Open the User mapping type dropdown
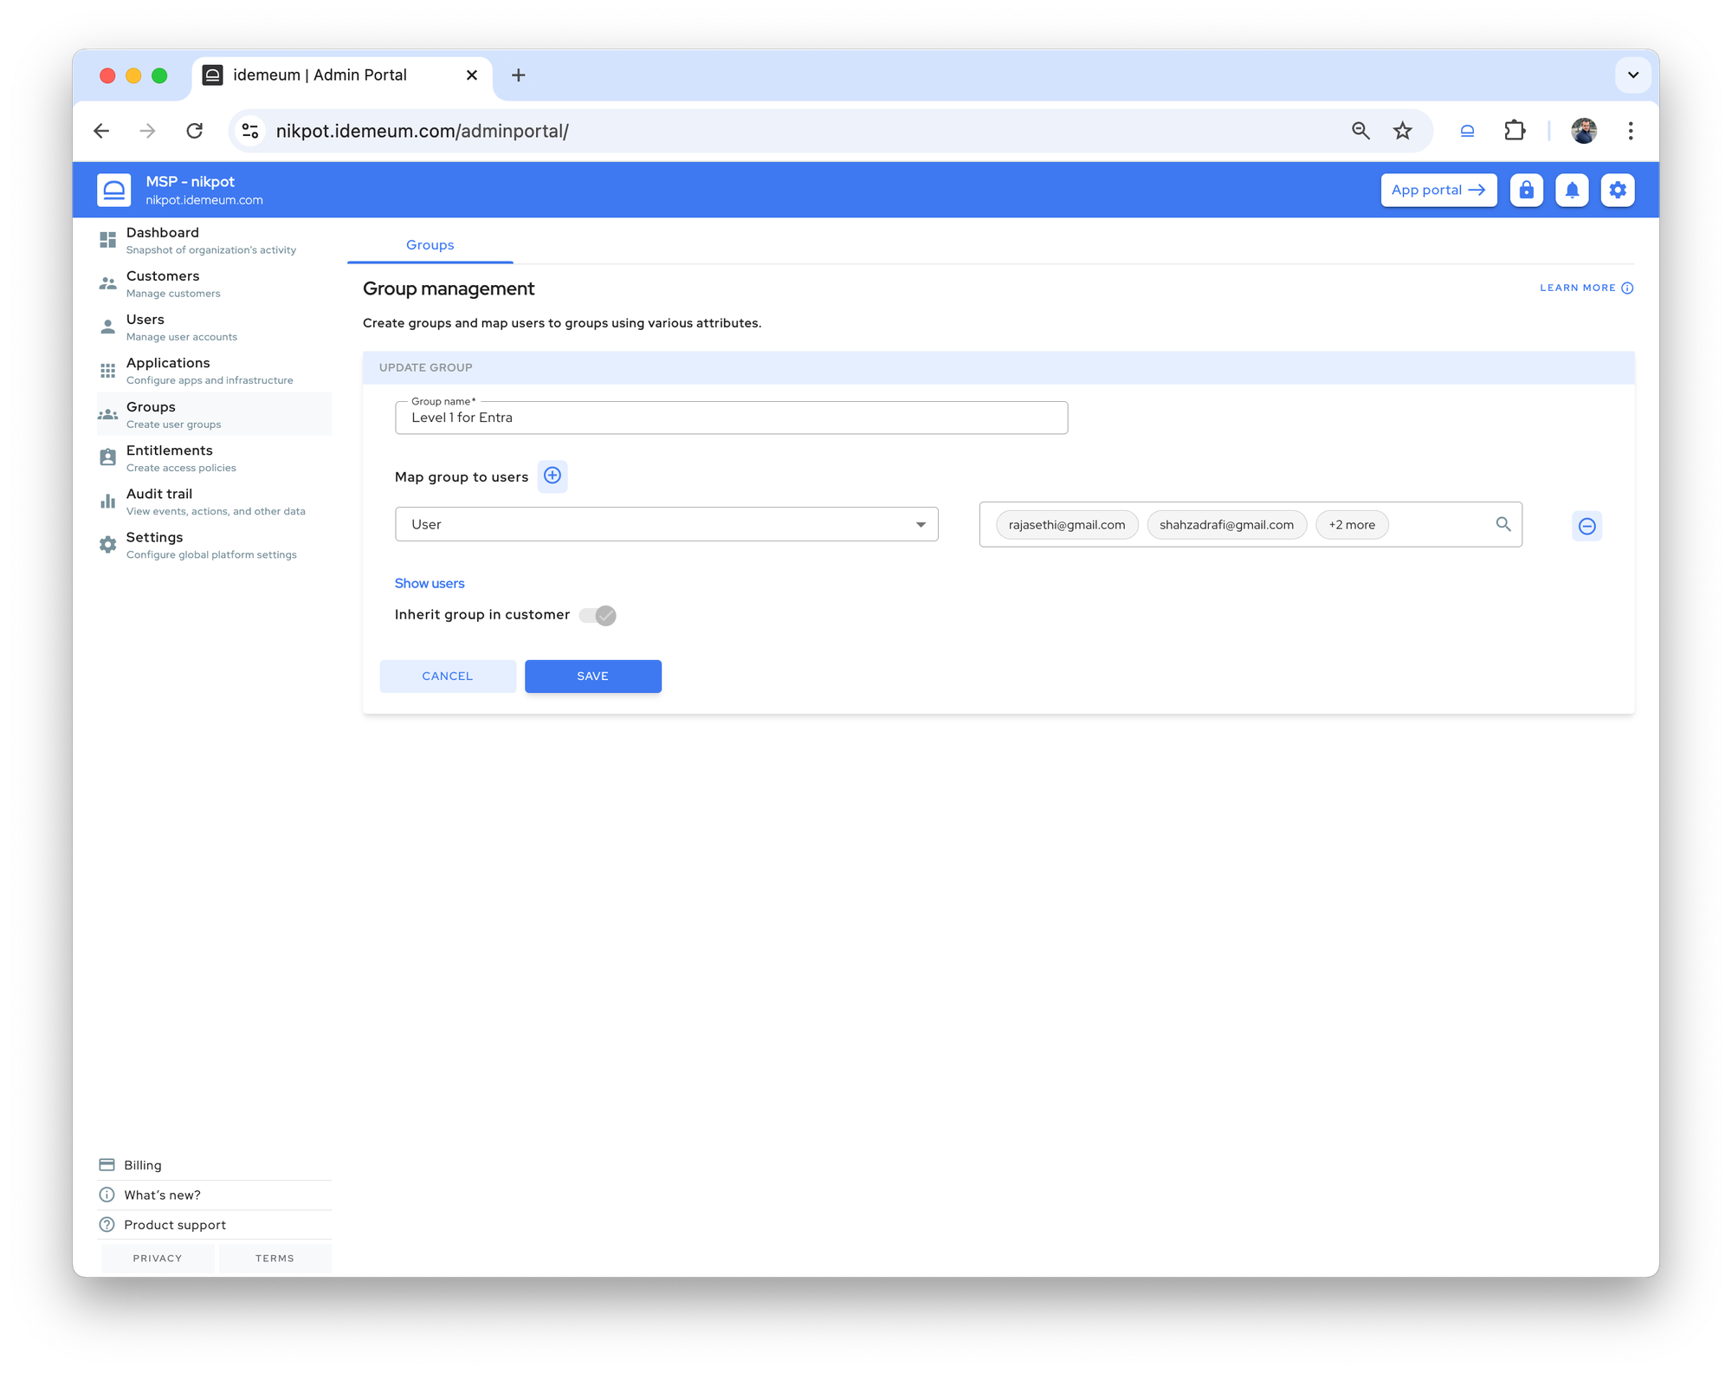The image size is (1732, 1373). (666, 524)
